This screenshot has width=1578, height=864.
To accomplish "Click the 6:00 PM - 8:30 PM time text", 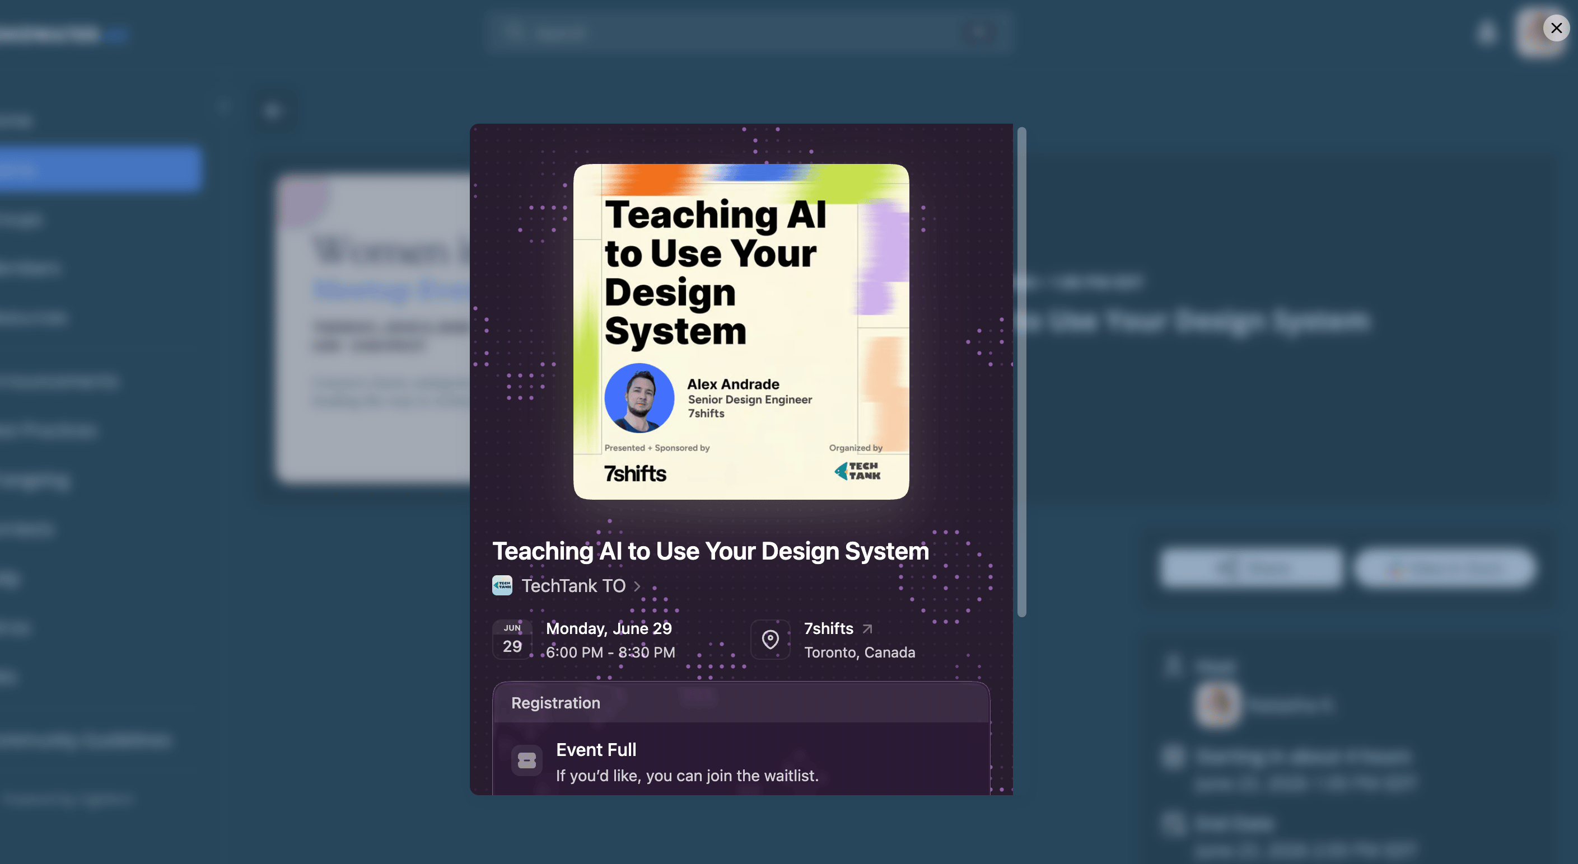I will (x=611, y=652).
